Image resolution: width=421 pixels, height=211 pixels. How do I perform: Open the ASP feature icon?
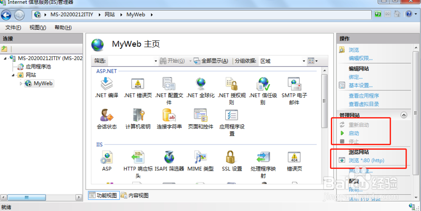point(107,161)
